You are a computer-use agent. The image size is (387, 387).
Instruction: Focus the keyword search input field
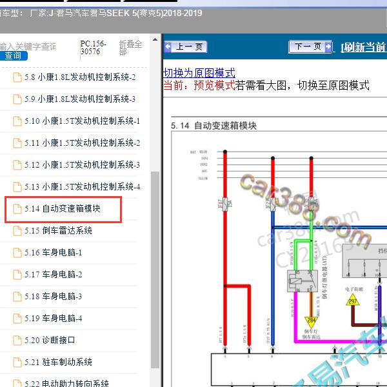[x=28, y=46]
